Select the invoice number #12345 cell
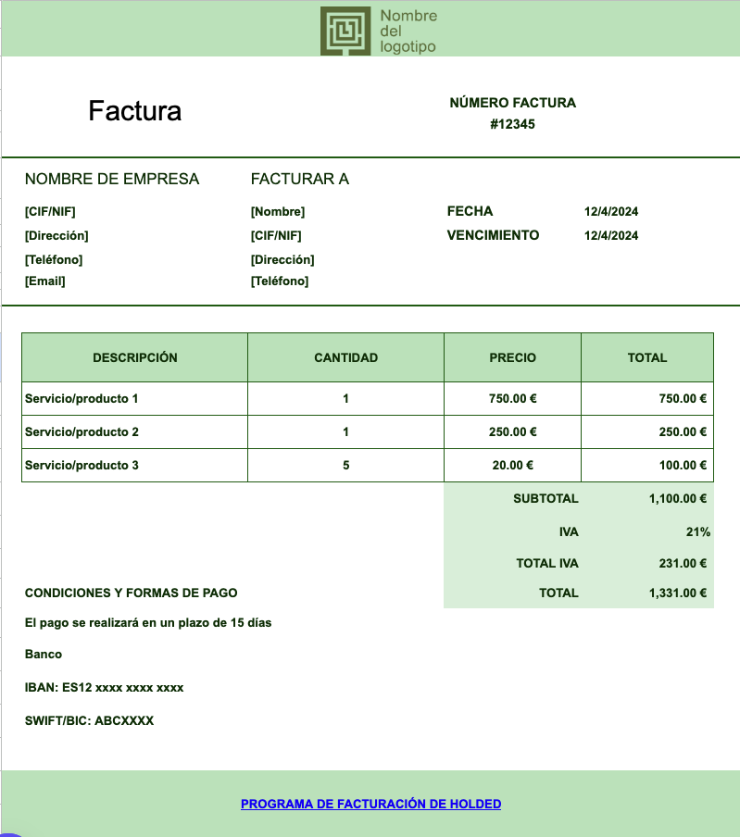 512,124
